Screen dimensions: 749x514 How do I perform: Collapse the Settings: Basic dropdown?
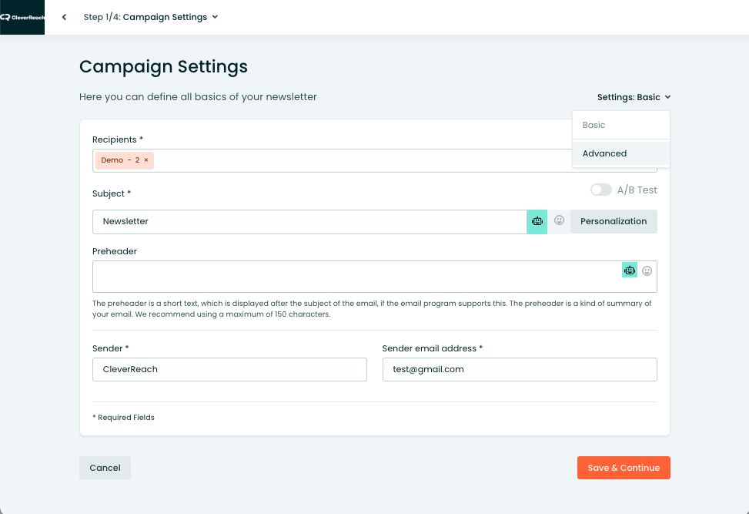coord(634,97)
